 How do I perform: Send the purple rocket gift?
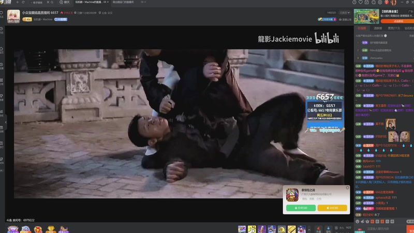262,229
